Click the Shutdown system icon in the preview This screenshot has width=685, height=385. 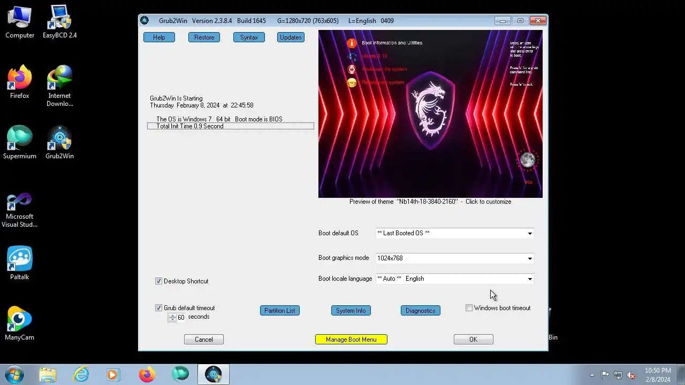[x=352, y=69]
